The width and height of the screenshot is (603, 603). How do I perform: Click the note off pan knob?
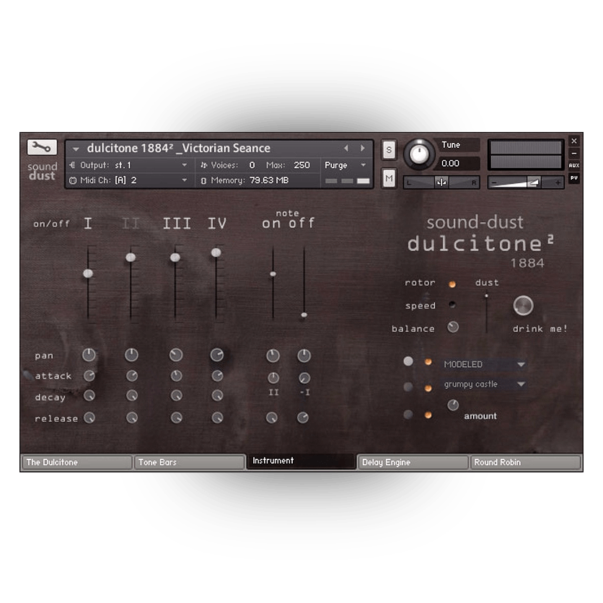[304, 356]
